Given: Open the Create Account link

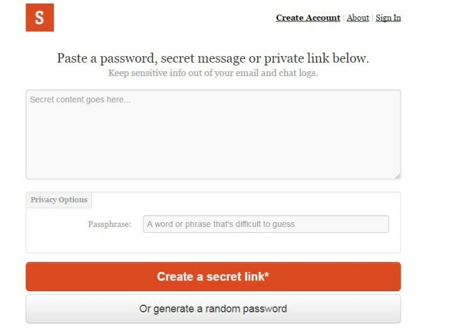Looking at the screenshot, I should pos(308,18).
